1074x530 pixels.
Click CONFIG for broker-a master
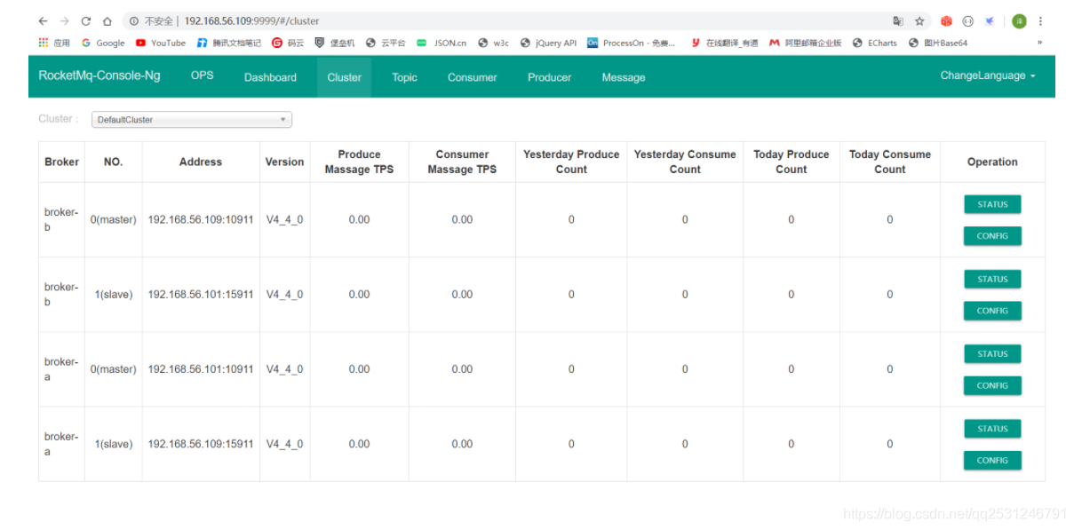click(x=992, y=386)
